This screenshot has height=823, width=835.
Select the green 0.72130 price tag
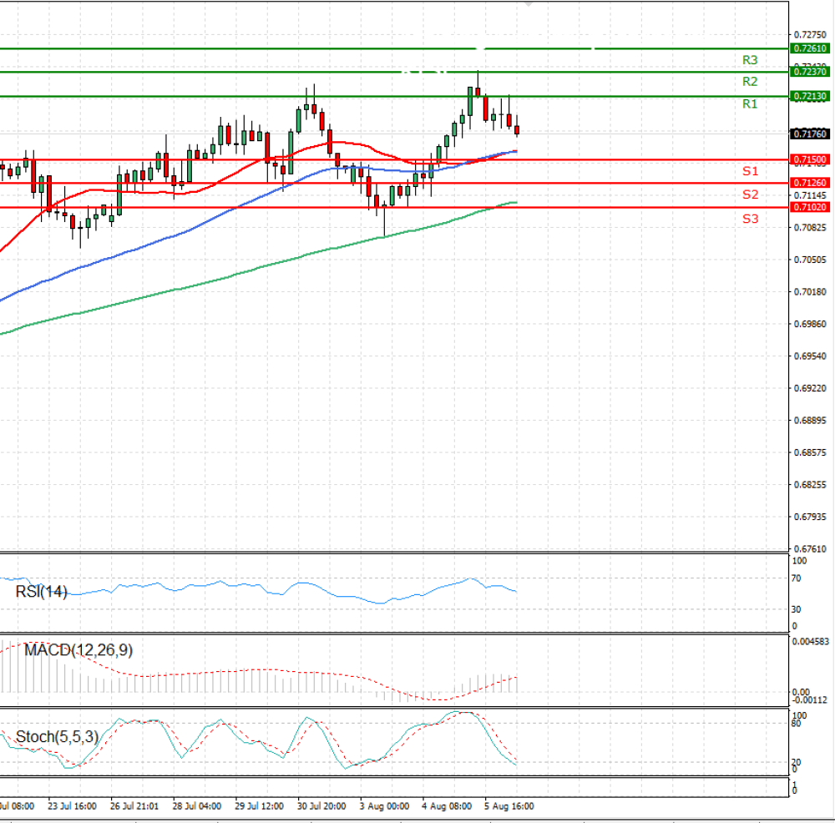point(809,96)
